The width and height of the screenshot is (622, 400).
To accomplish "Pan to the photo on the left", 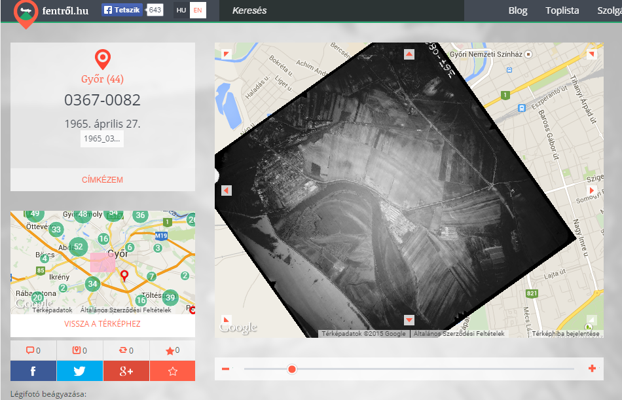I will coord(227,191).
